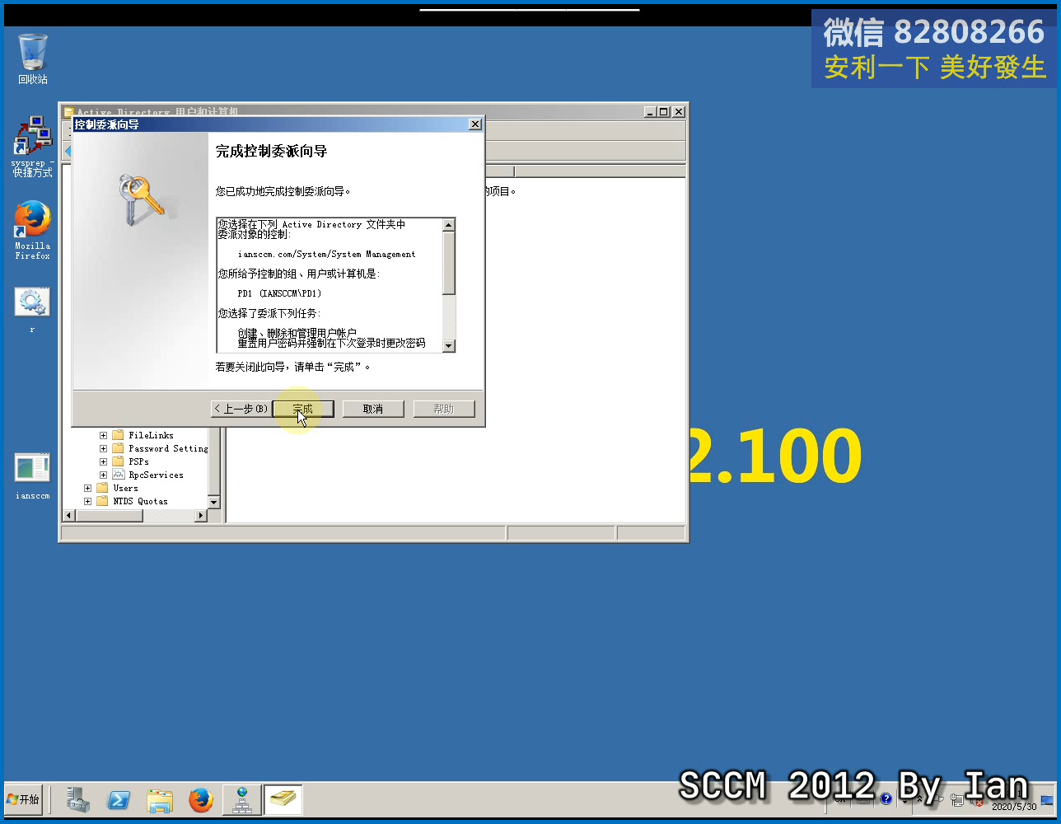1061x824 pixels.
Task: Open the iansccm desktop icon
Action: pyautogui.click(x=32, y=476)
